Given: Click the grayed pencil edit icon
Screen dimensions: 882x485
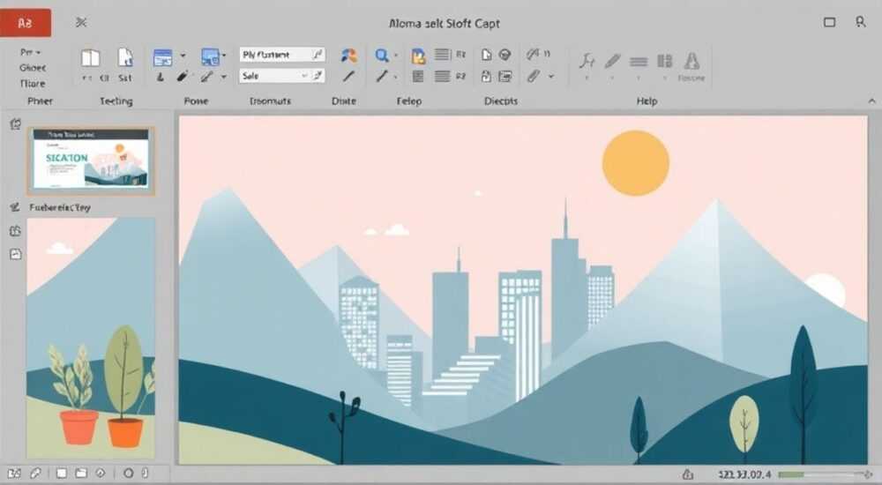Looking at the screenshot, I should (612, 61).
